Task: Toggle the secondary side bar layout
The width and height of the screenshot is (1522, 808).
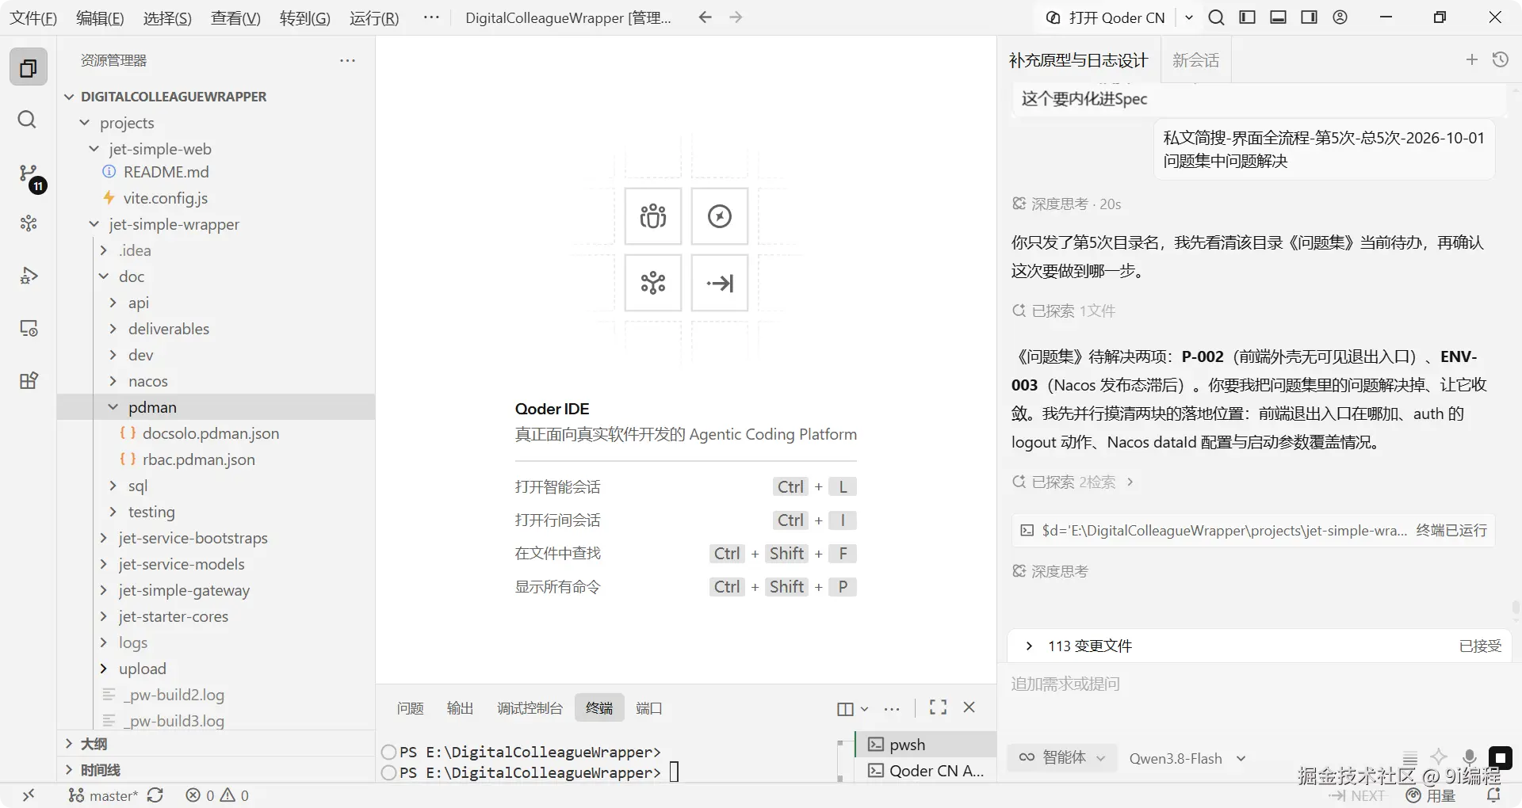Action: coord(1310,17)
